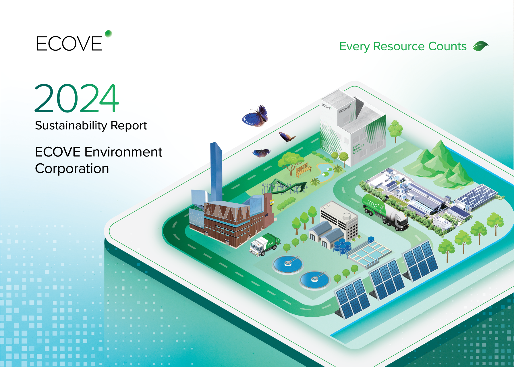The height and width of the screenshot is (367, 514).
Task: Click the "Sustainability Report" title text
Action: pyautogui.click(x=91, y=126)
